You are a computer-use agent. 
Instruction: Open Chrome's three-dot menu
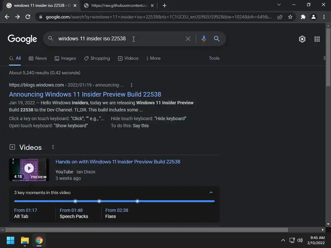[324, 17]
